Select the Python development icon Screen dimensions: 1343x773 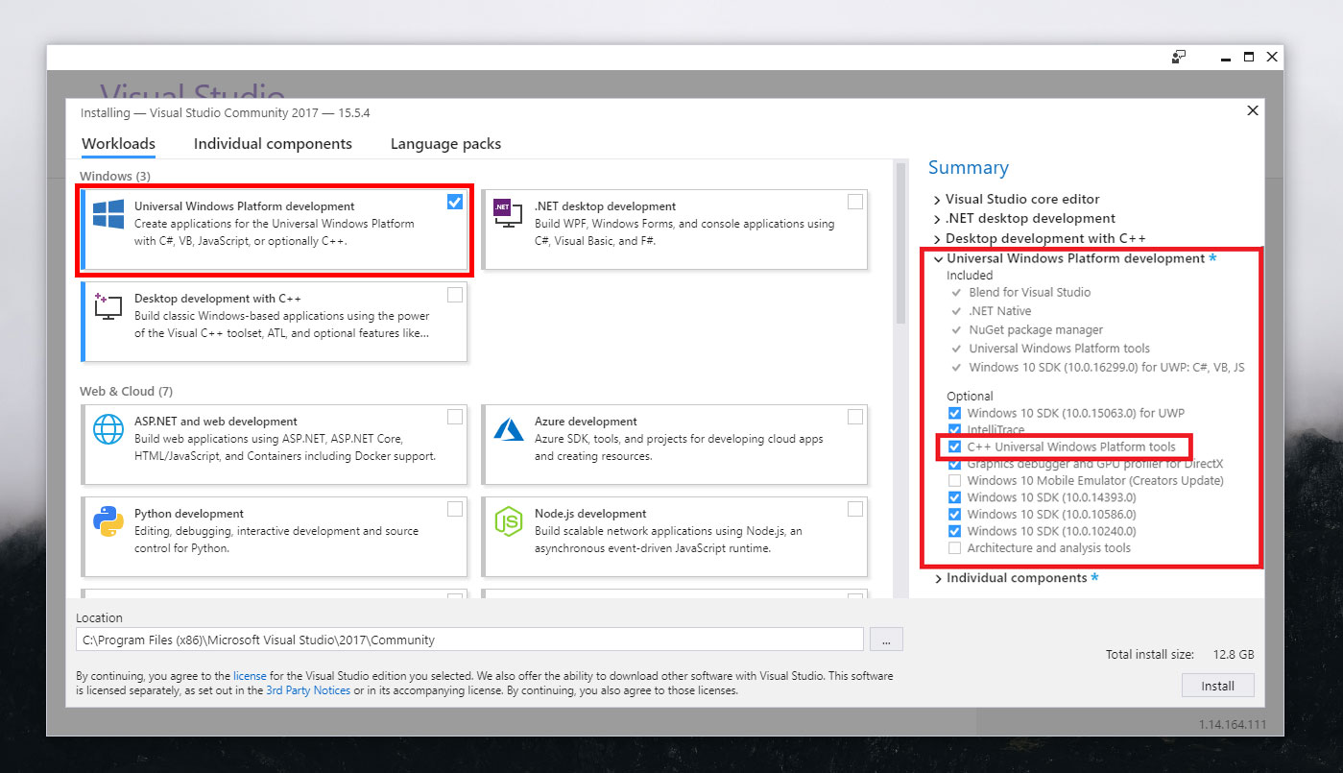[107, 519]
